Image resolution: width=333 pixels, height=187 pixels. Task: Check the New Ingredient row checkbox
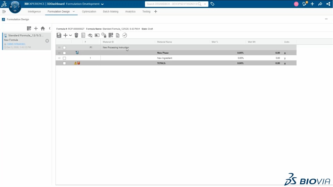(65, 58)
